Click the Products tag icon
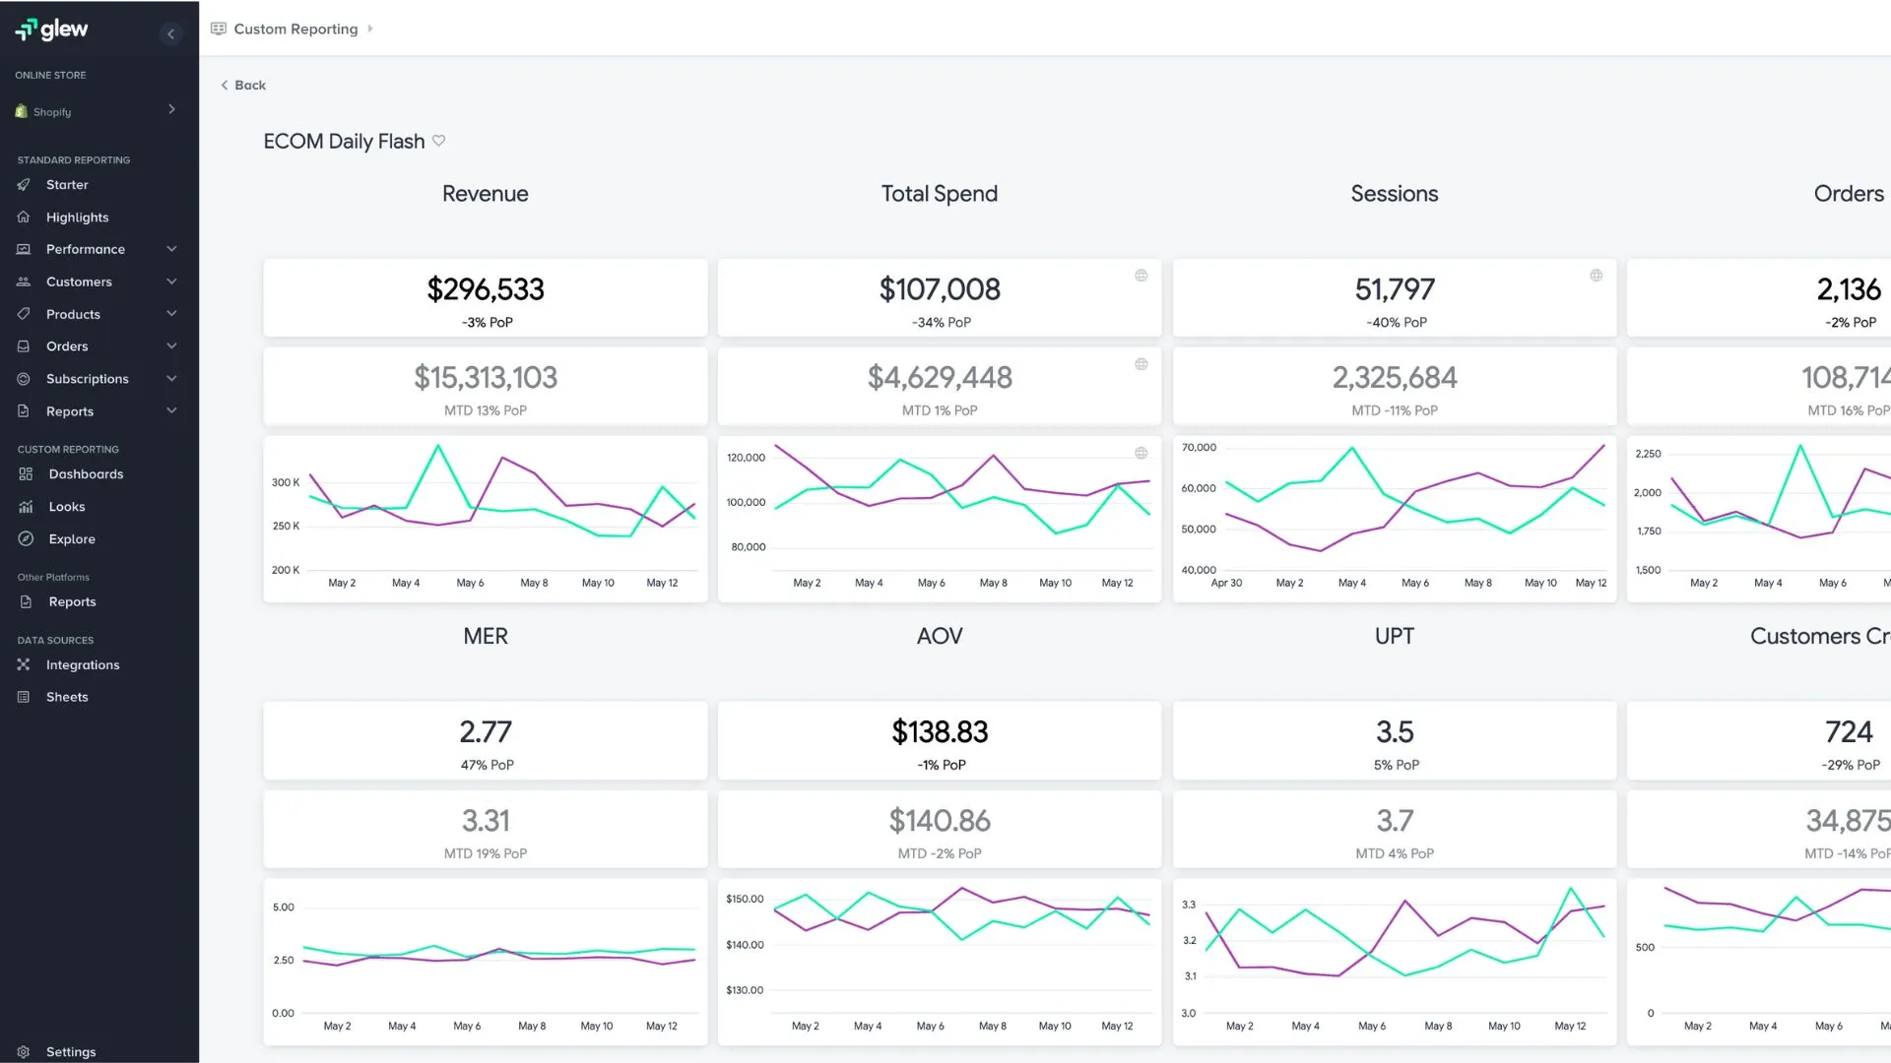Viewport: 1891px width, 1063px height. point(24,315)
